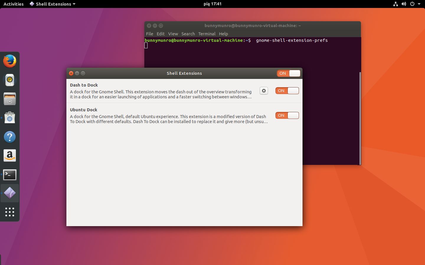Toggle all extensions switch in title bar
Screen dimensions: 425x265
pos(289,73)
